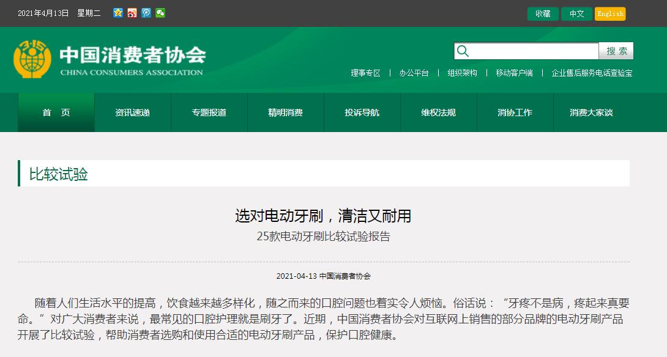Focus the site search input field
This screenshot has width=667, height=357.
(x=527, y=51)
